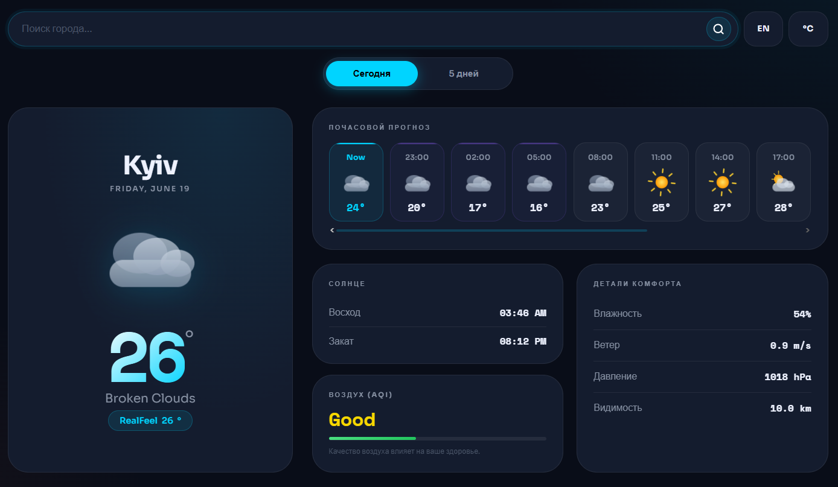Click the green air quality progress bar
Screen dimensions: 838x487
click(373, 438)
